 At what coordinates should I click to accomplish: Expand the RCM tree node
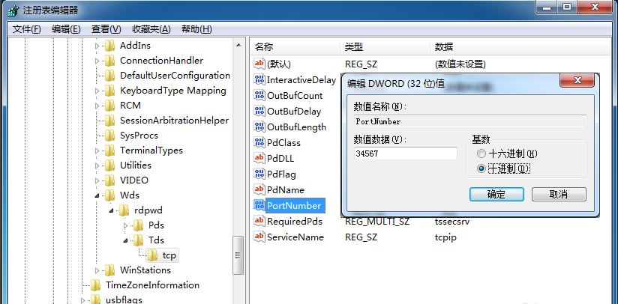point(97,106)
